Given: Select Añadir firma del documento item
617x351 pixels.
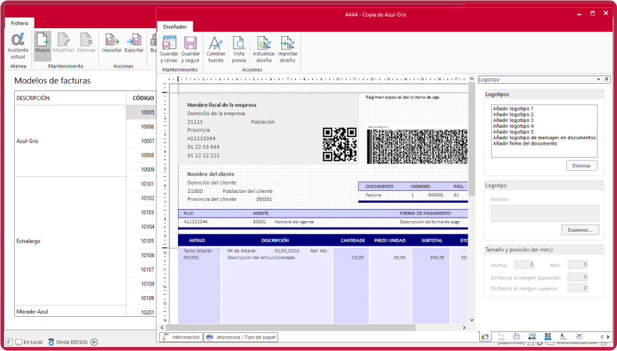Looking at the screenshot, I should point(525,143).
